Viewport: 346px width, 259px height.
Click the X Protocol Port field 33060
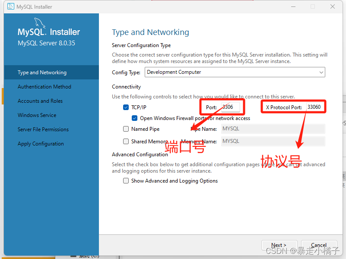tap(315, 107)
